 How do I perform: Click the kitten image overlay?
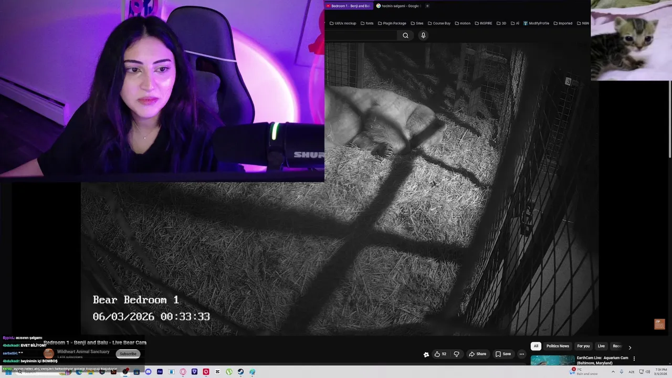631,40
